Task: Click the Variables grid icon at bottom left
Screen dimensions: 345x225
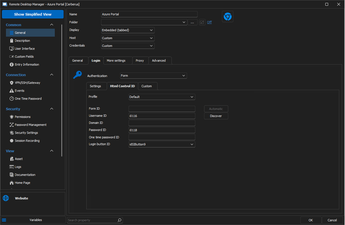Action: [x=4, y=220]
